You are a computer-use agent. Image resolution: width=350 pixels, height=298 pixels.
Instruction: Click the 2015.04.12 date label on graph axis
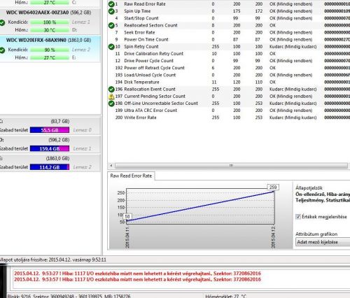coord(273,237)
